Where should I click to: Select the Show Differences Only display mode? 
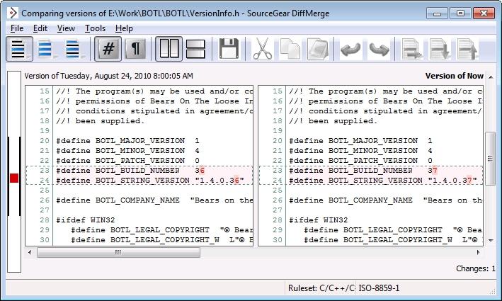click(47, 49)
